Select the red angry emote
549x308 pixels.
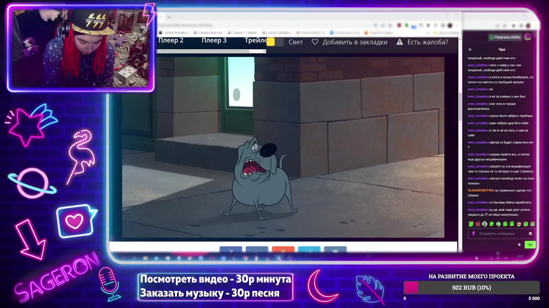pos(478,224)
